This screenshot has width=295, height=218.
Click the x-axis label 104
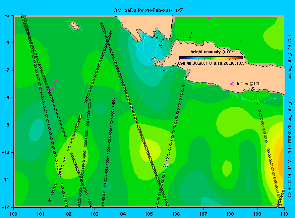(122, 214)
